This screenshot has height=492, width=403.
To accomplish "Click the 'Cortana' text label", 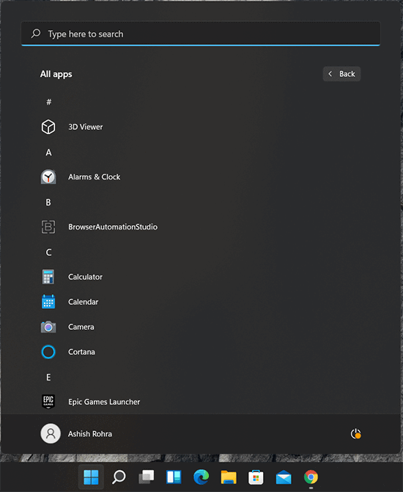I will tap(81, 352).
